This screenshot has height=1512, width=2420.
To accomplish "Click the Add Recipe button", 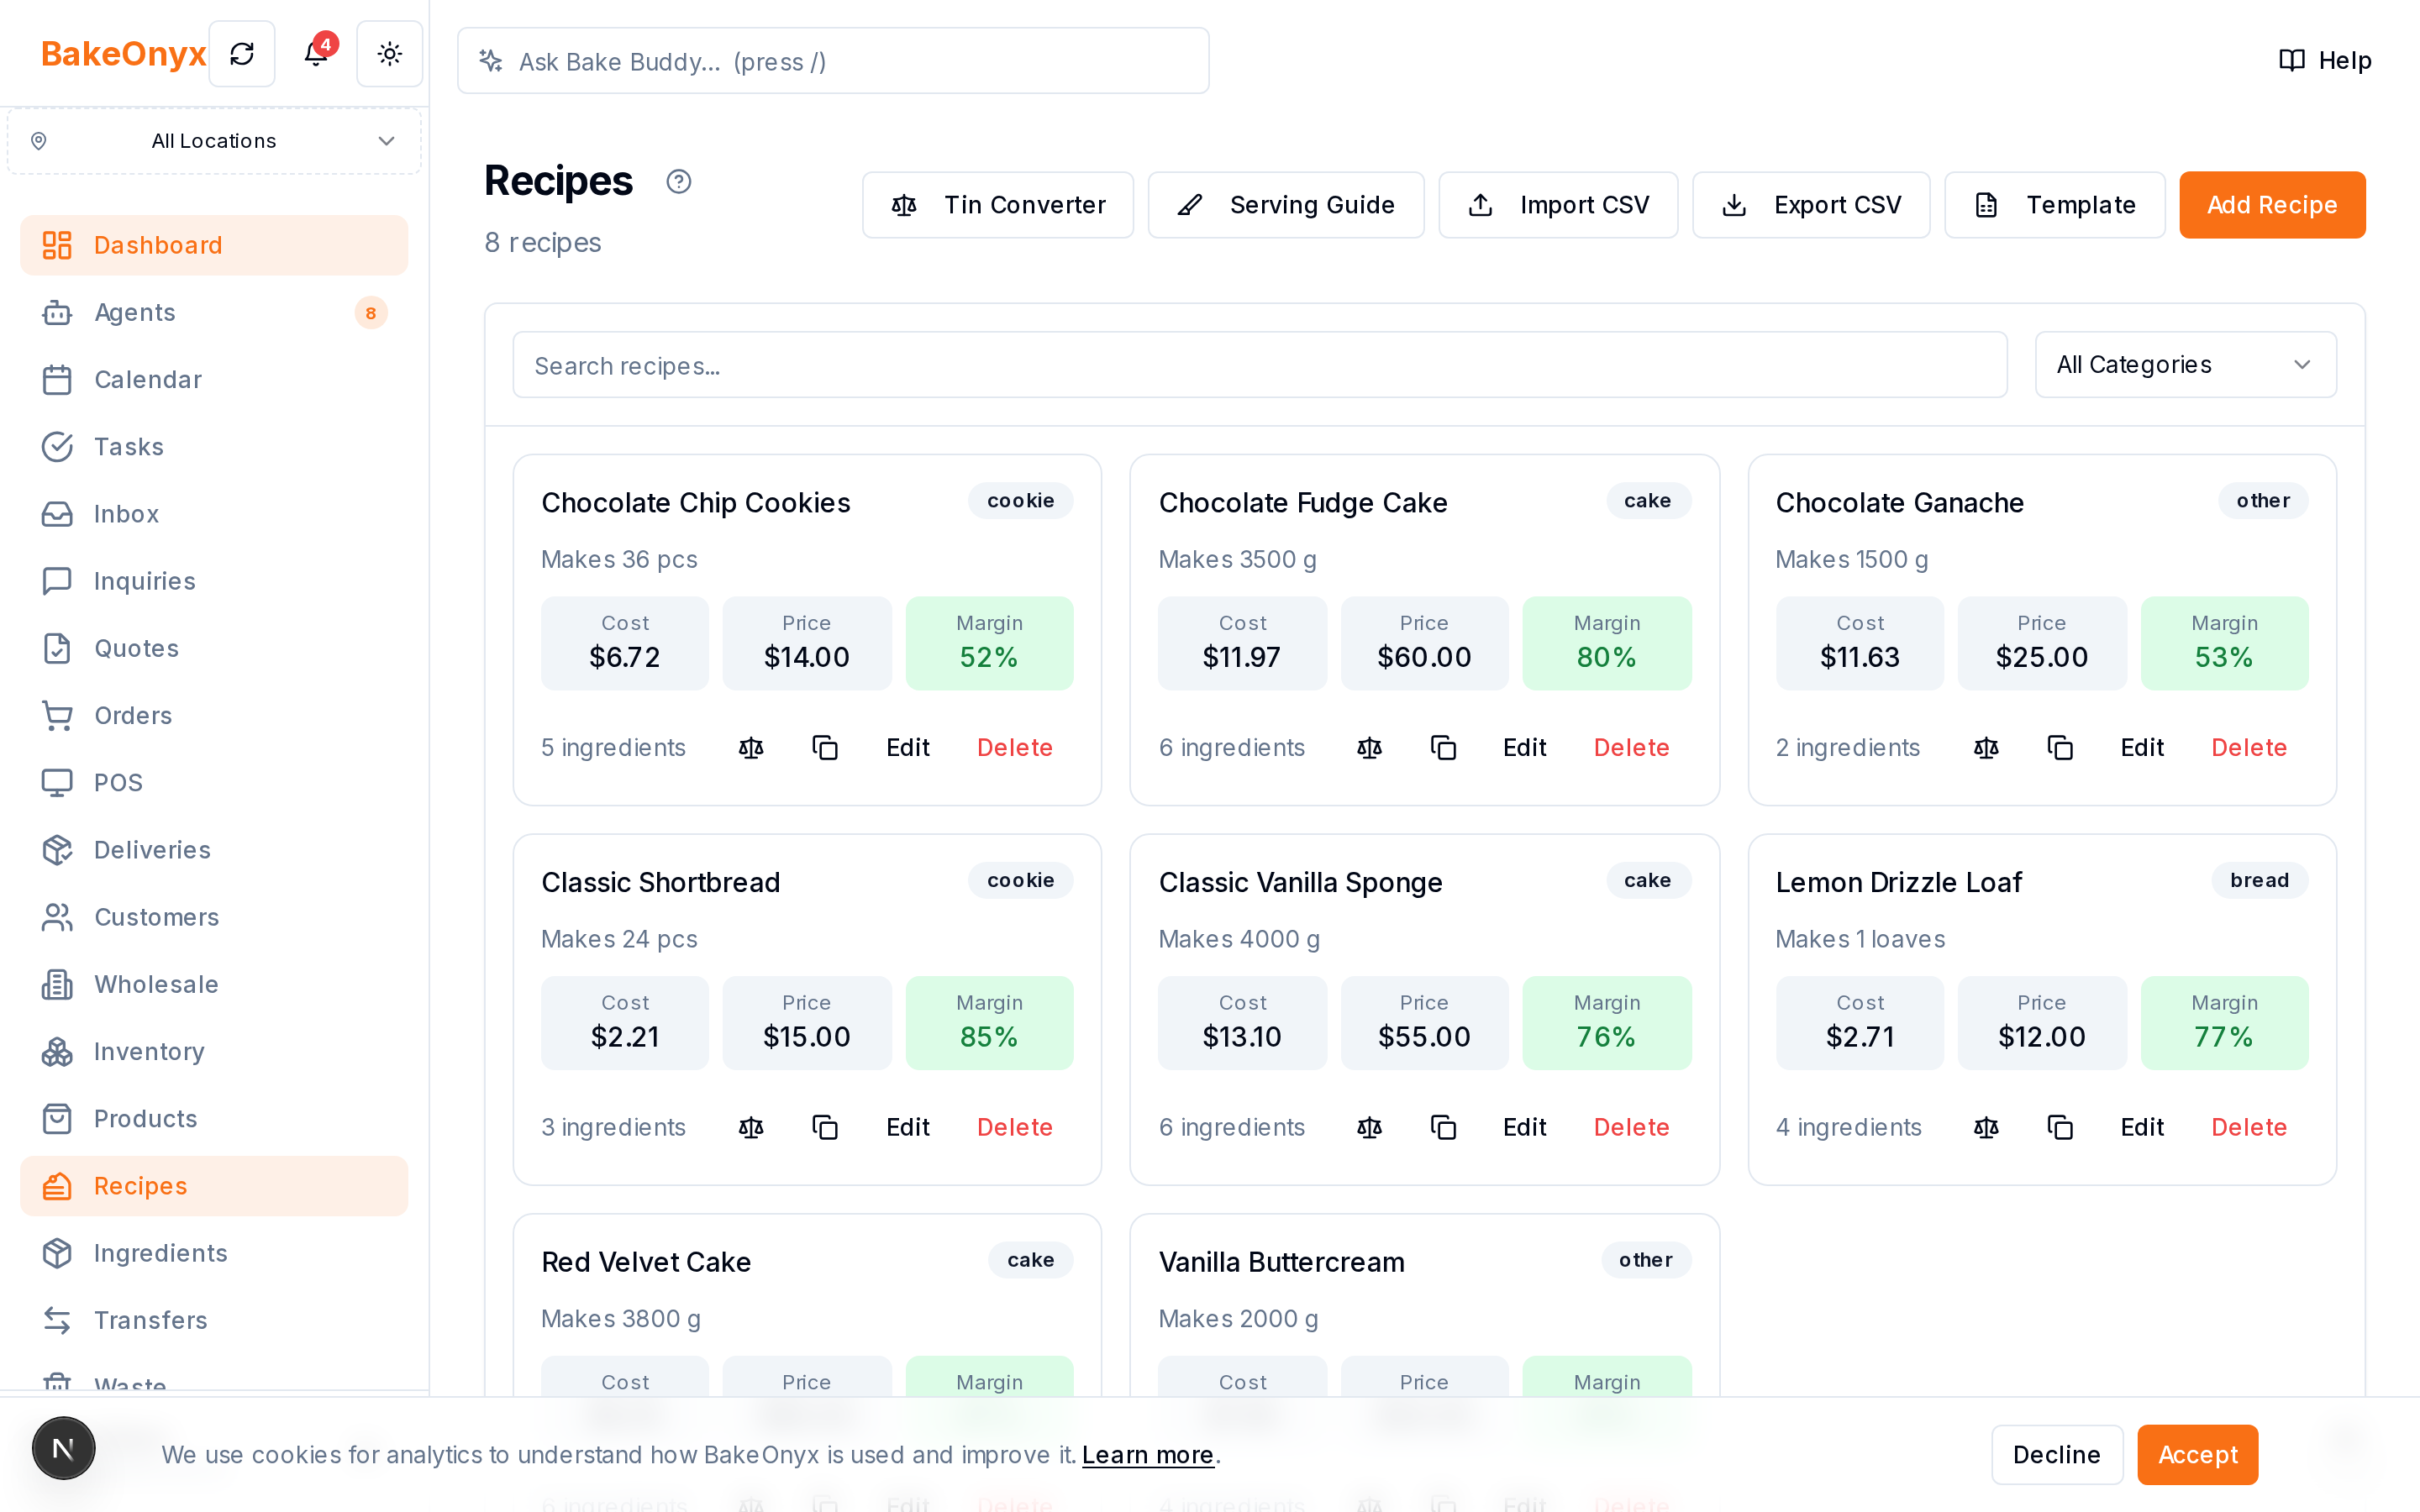I will click(2272, 205).
